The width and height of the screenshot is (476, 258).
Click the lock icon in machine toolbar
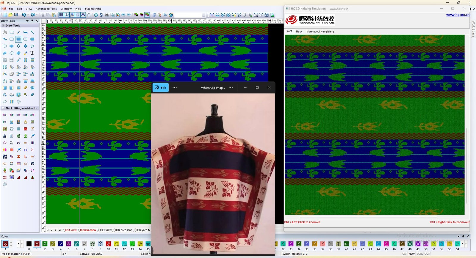[245, 15]
